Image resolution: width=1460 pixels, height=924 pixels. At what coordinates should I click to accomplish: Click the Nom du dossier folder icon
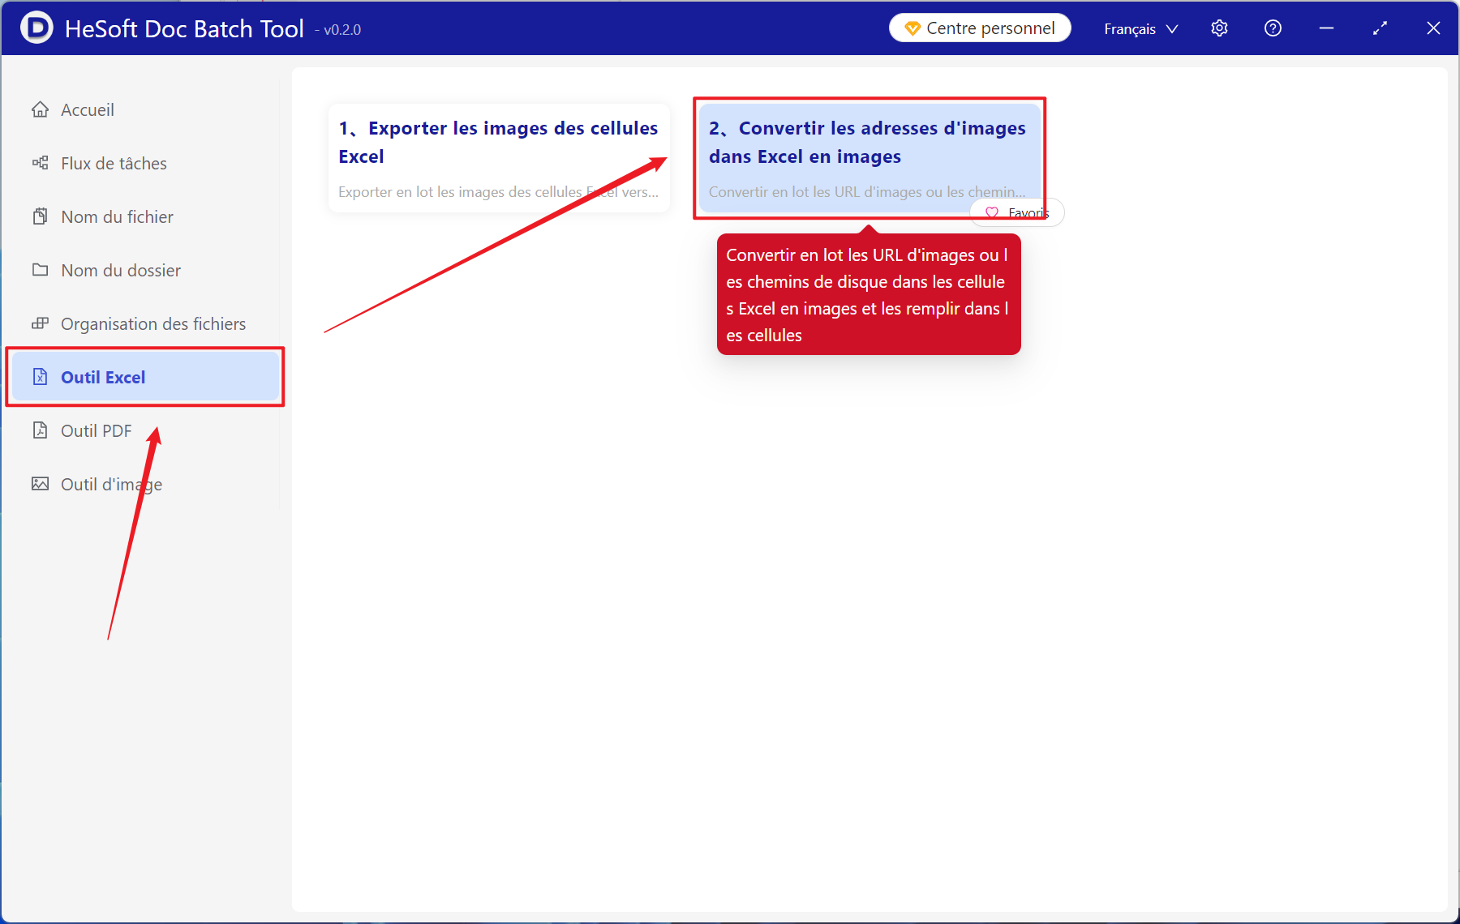click(x=40, y=270)
